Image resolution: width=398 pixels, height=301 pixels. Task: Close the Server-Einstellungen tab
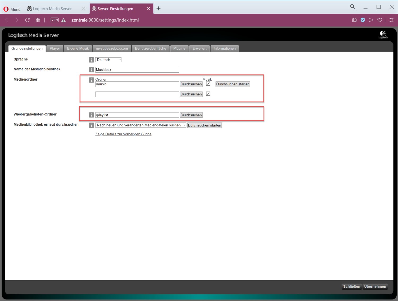149,8
